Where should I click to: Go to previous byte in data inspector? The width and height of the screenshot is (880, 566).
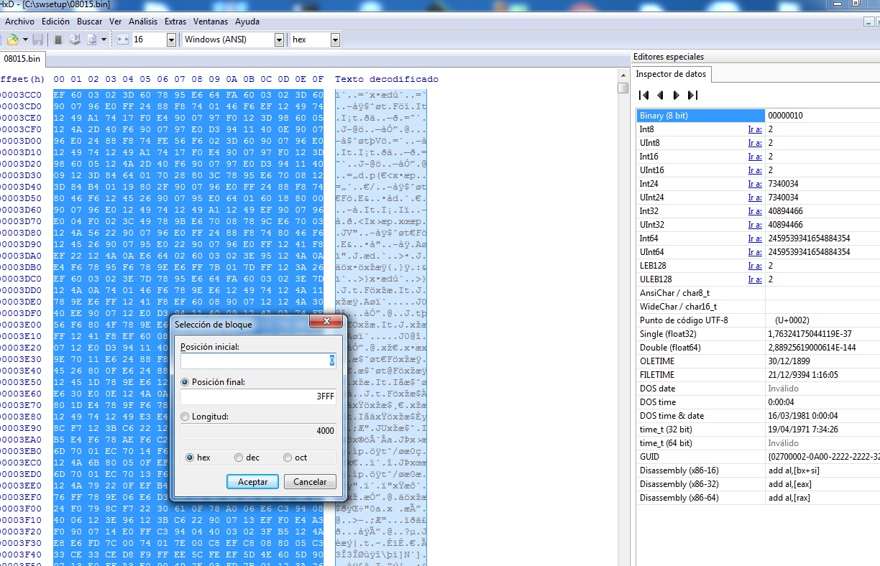pos(660,95)
